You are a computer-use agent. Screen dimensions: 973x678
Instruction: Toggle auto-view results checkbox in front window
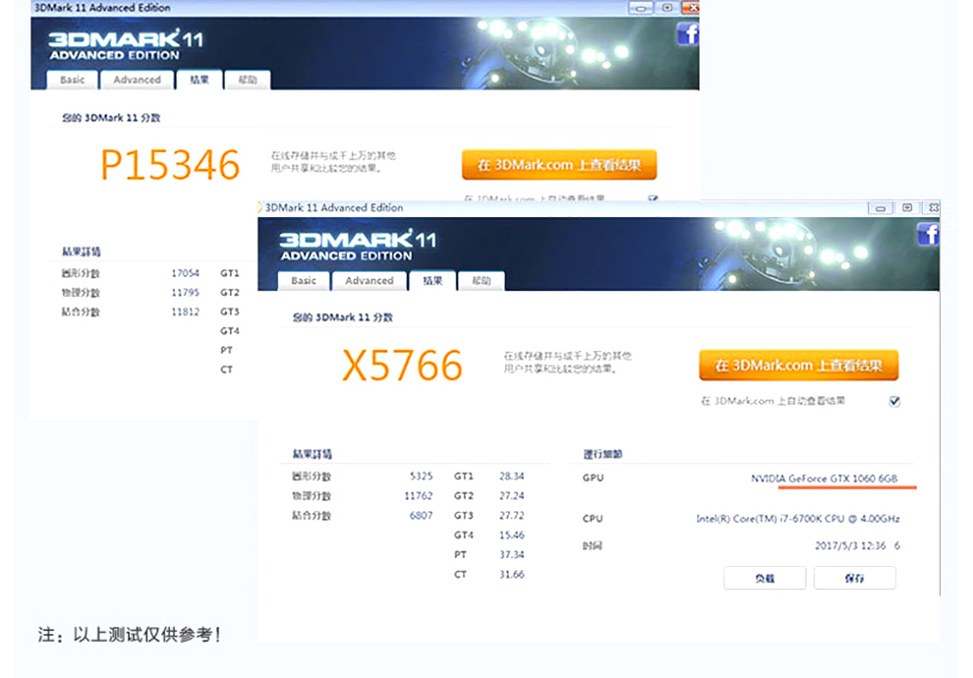(x=894, y=401)
